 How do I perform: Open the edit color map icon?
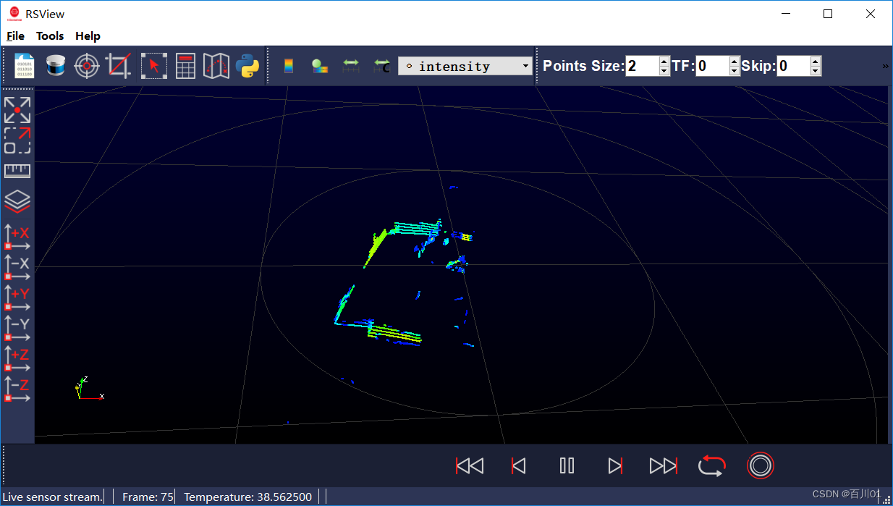tap(320, 66)
